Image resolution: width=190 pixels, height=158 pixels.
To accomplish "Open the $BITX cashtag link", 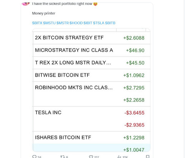I will [37, 23].
